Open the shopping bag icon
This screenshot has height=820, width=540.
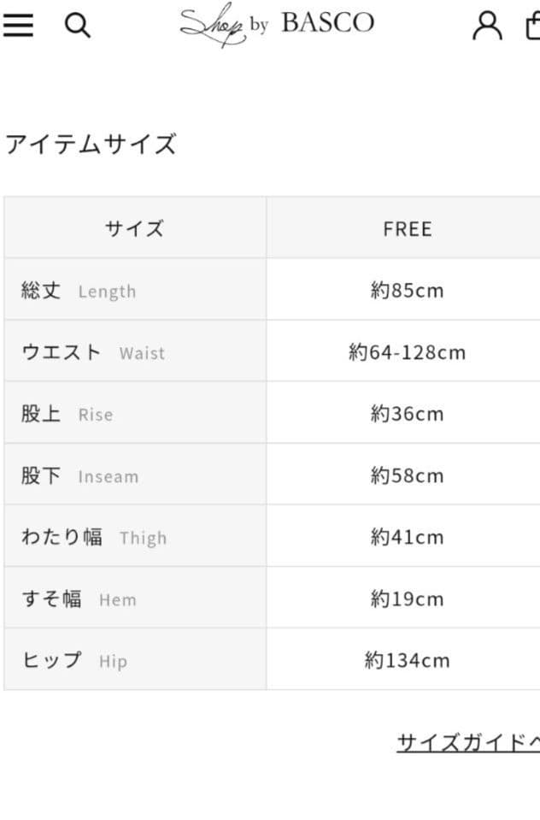[534, 25]
